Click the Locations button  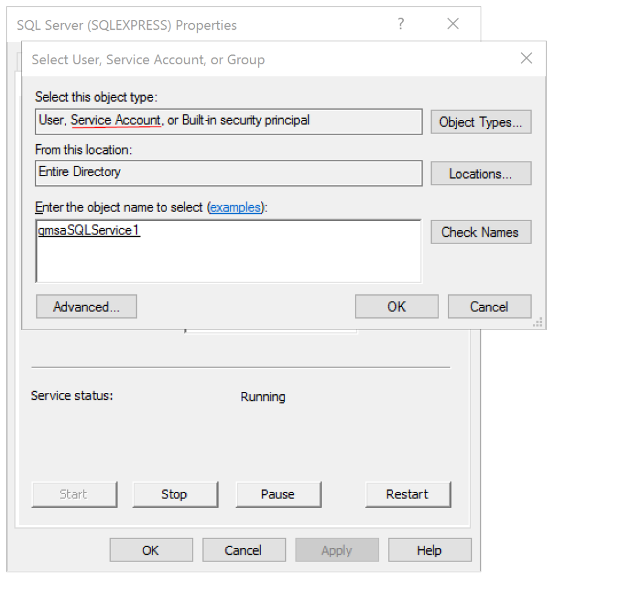point(480,173)
